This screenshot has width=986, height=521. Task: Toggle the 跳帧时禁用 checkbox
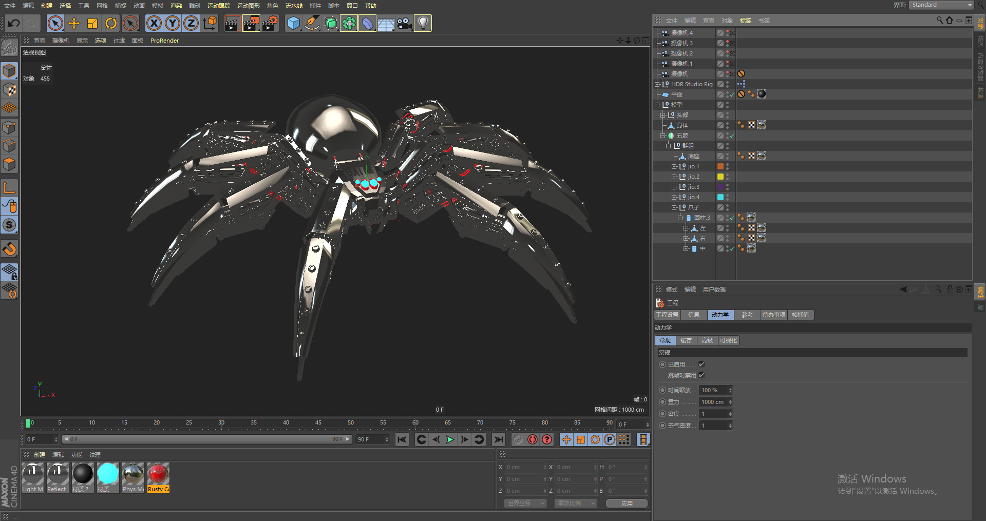701,375
